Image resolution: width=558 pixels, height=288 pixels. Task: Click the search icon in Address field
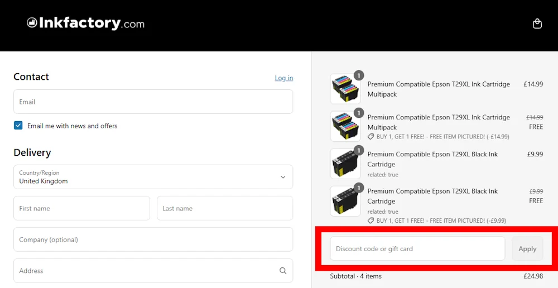click(283, 271)
